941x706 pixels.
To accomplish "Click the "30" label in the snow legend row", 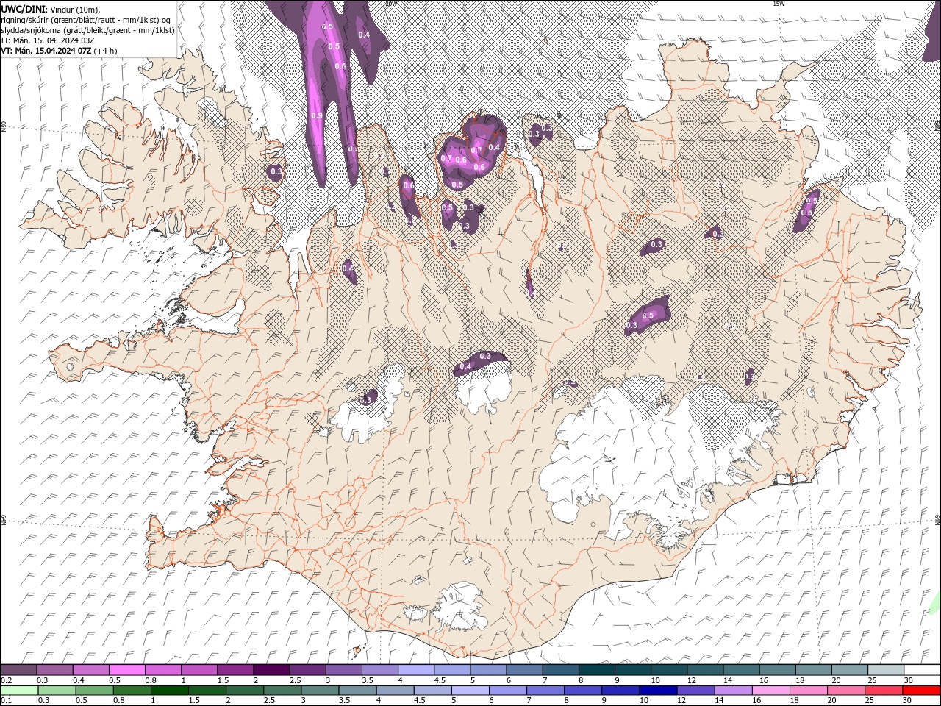I will [909, 680].
